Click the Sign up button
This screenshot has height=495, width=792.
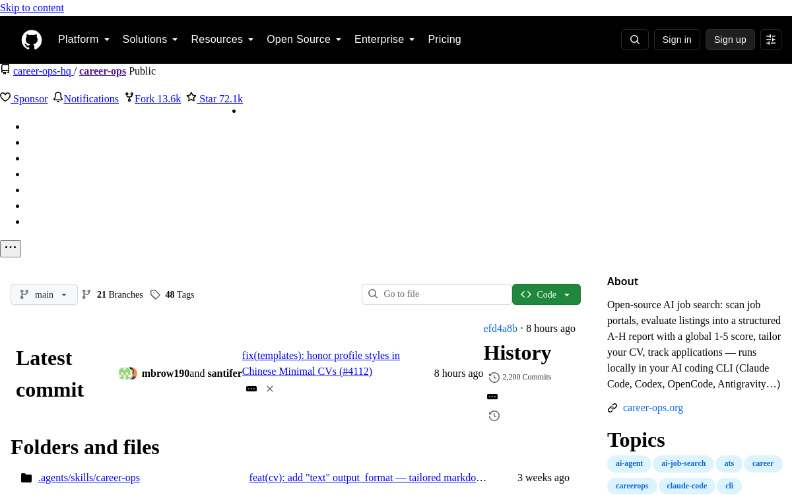[730, 40]
